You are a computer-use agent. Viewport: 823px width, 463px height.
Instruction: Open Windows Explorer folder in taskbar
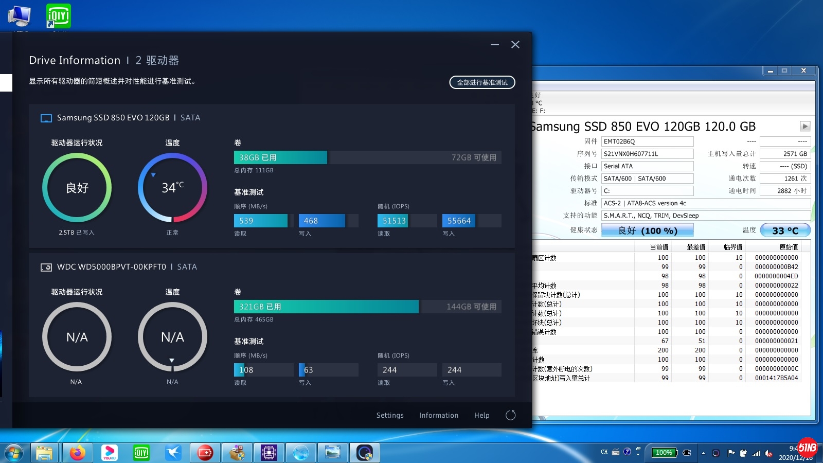coord(44,453)
